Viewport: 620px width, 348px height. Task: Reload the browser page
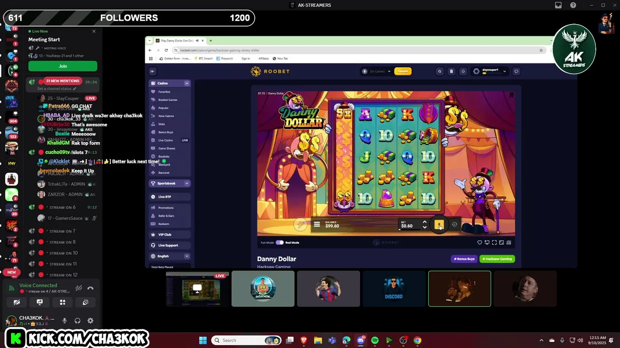pyautogui.click(x=166, y=50)
